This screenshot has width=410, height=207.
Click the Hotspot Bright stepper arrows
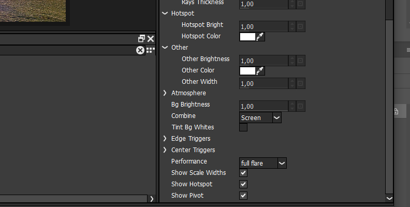pyautogui.click(x=292, y=26)
